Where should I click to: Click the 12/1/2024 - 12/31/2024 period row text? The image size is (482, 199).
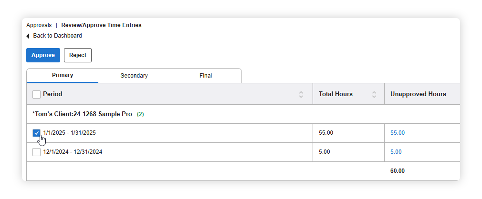click(73, 152)
